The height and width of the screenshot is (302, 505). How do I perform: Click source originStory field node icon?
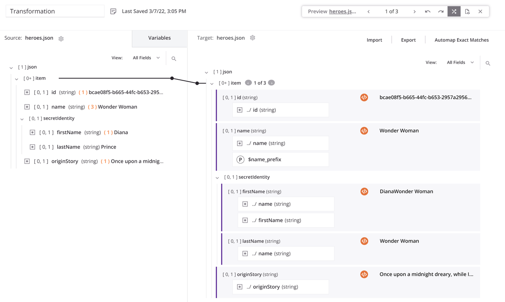27,161
